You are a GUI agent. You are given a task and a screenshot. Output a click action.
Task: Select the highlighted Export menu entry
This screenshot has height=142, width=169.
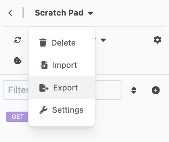[x=62, y=88]
